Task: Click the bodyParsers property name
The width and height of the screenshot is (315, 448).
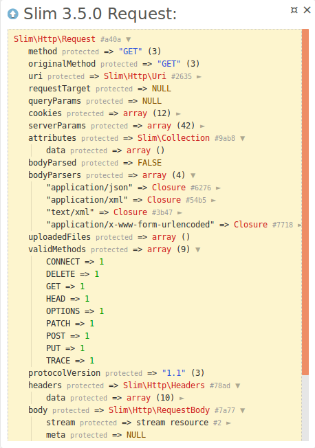Action: (x=54, y=175)
